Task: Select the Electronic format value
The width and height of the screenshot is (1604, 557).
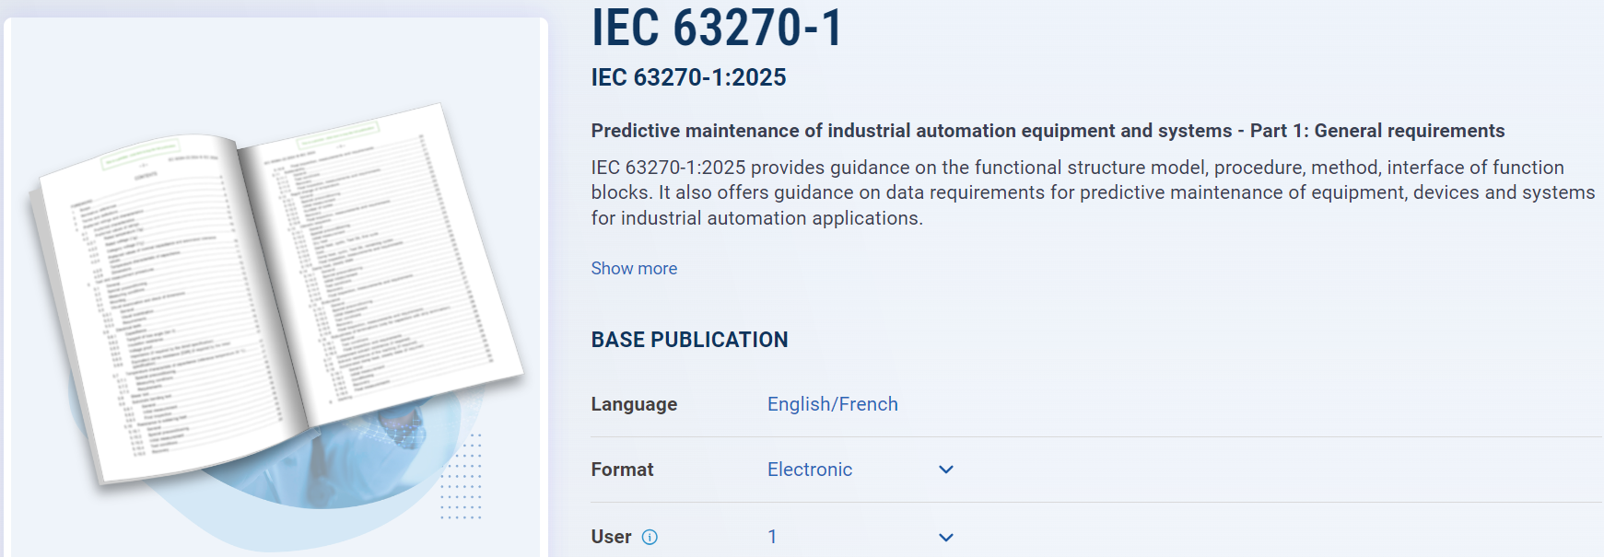Action: click(x=810, y=470)
